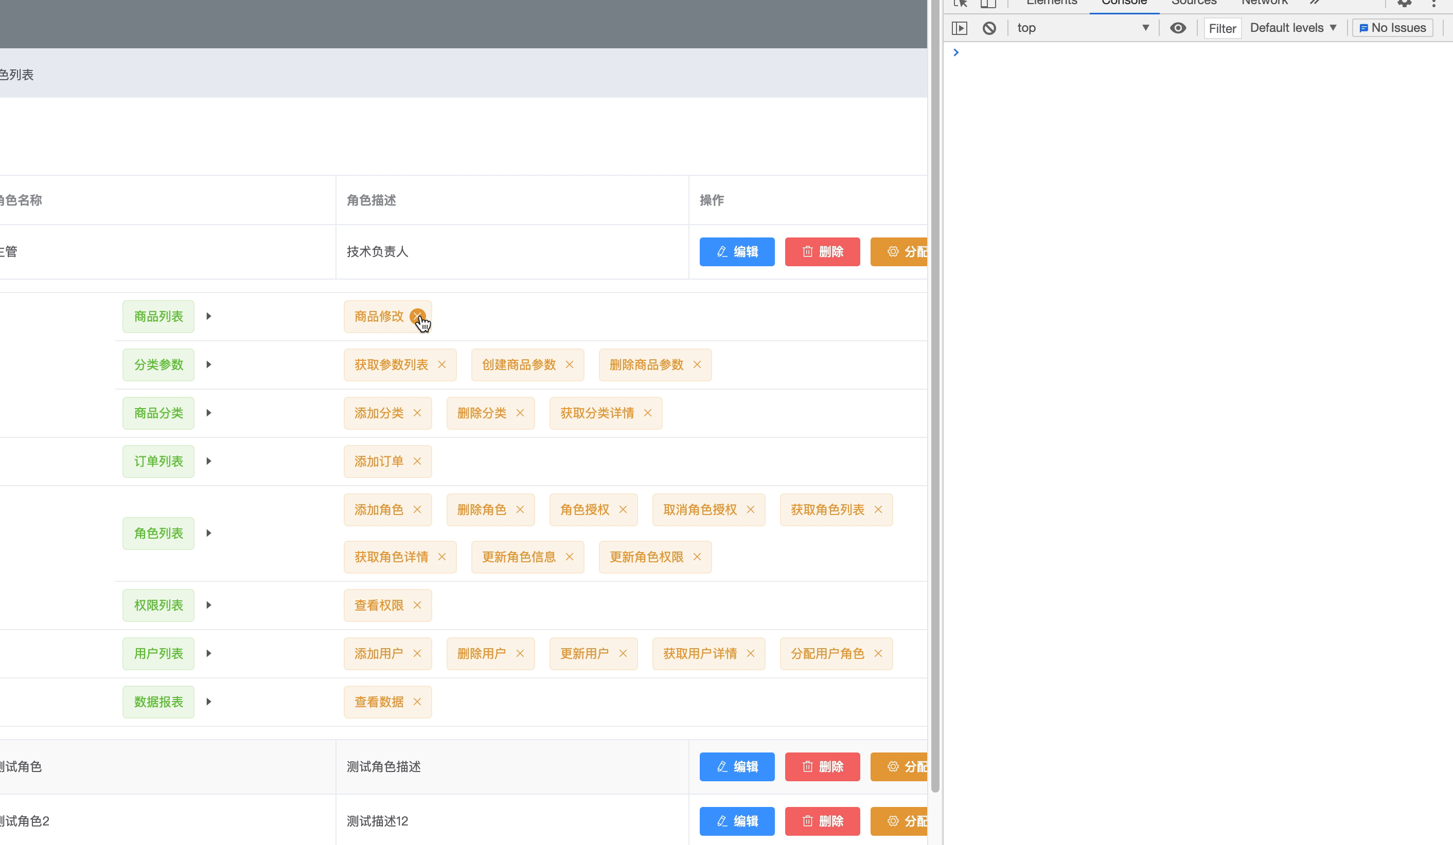Open the Default levels dropdown in Console
Viewport: 1453px width, 845px height.
pyautogui.click(x=1293, y=27)
